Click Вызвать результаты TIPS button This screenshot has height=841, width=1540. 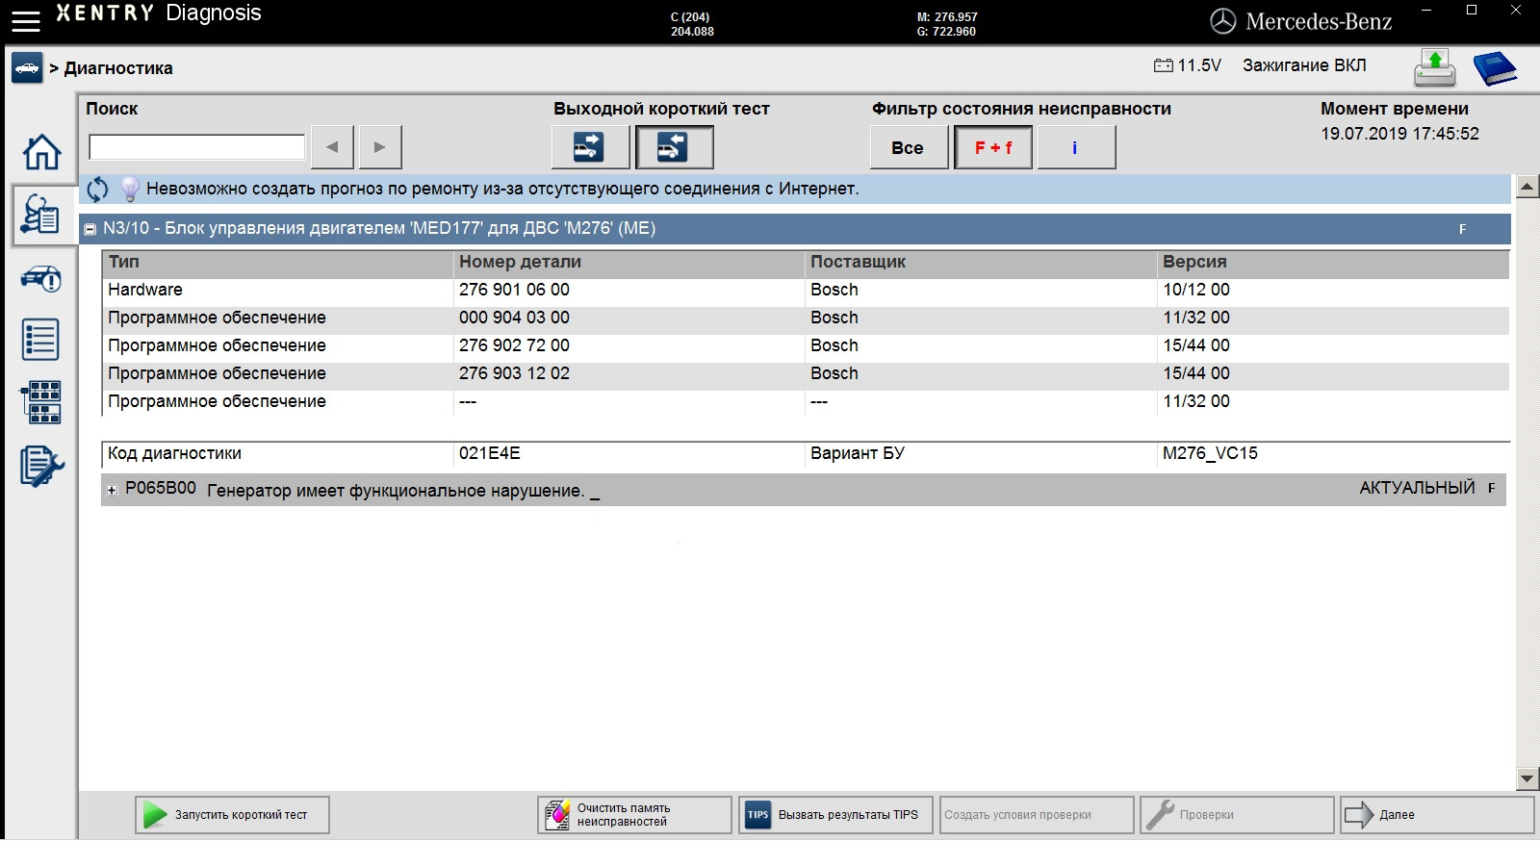pyautogui.click(x=835, y=815)
